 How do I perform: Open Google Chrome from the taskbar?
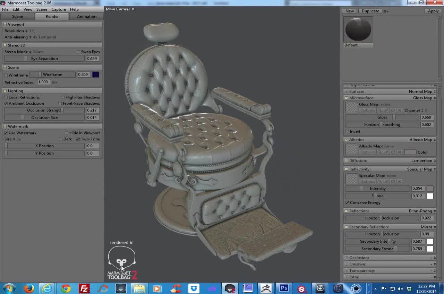(66, 288)
